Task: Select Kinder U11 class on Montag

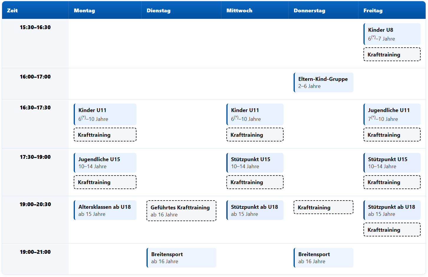Action: (105, 114)
